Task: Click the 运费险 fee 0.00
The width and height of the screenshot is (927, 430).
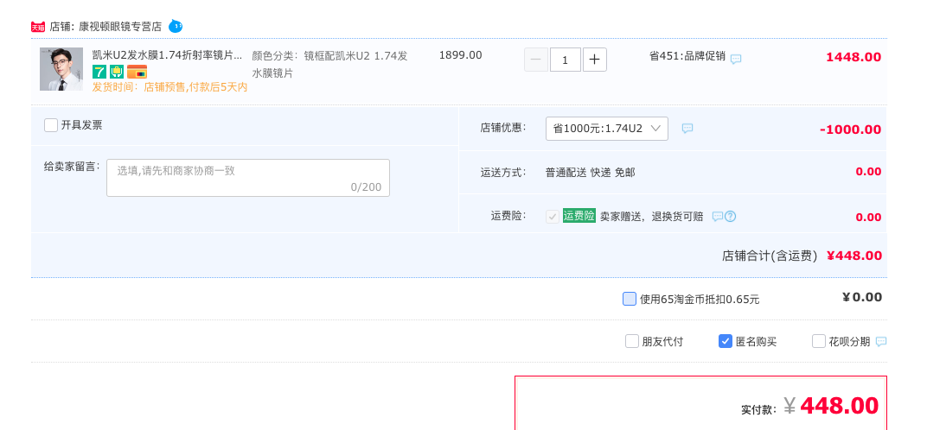Action: [x=868, y=218]
